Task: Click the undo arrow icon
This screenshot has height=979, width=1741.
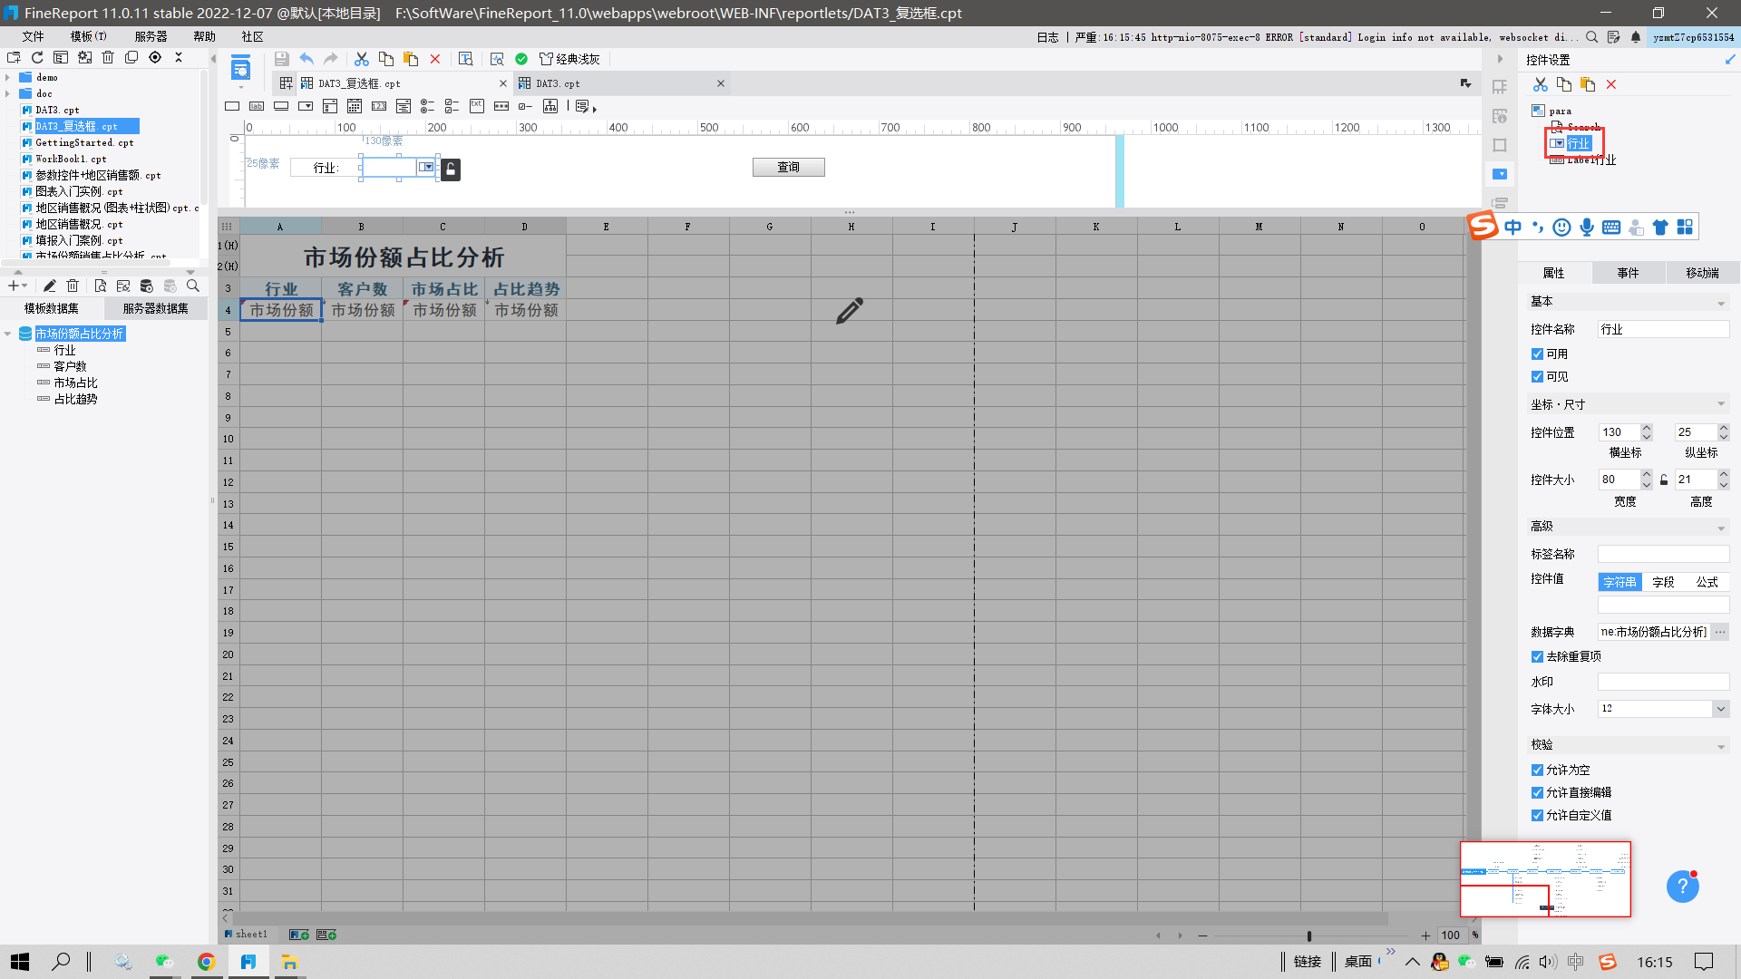Action: pyautogui.click(x=306, y=59)
